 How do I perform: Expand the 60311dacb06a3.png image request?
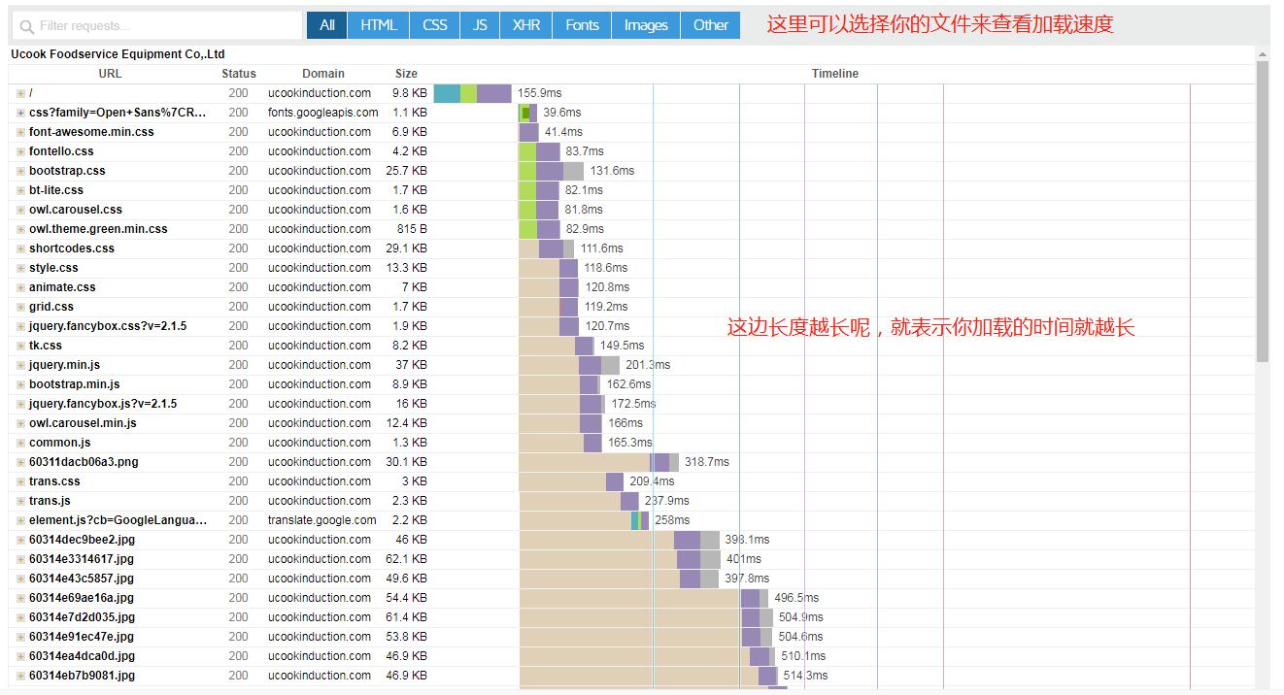[x=19, y=461]
